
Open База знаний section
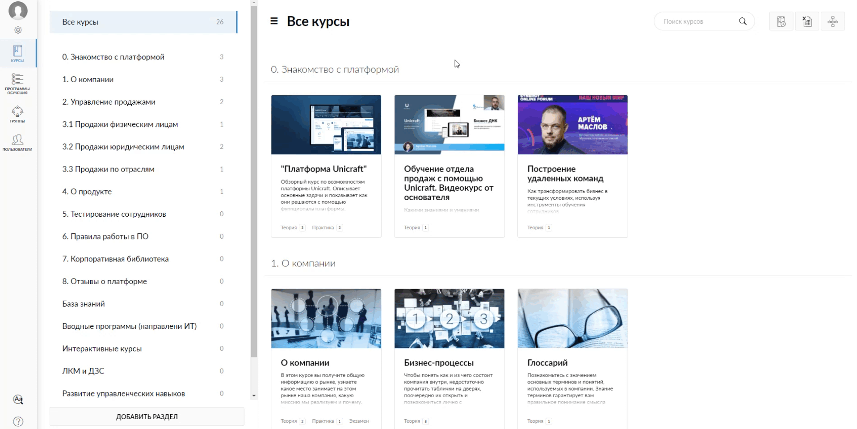point(143,304)
